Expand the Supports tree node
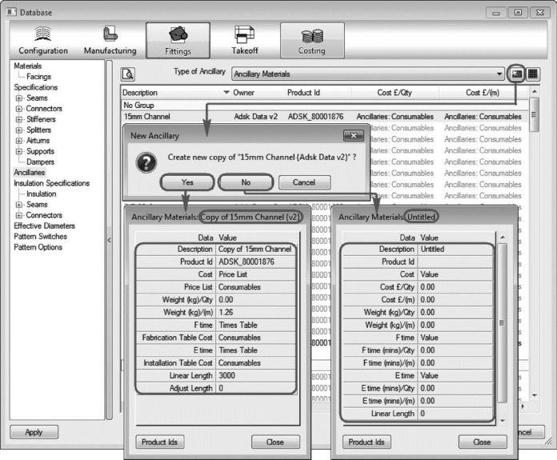Screen dimensions: 557x460 [19, 151]
